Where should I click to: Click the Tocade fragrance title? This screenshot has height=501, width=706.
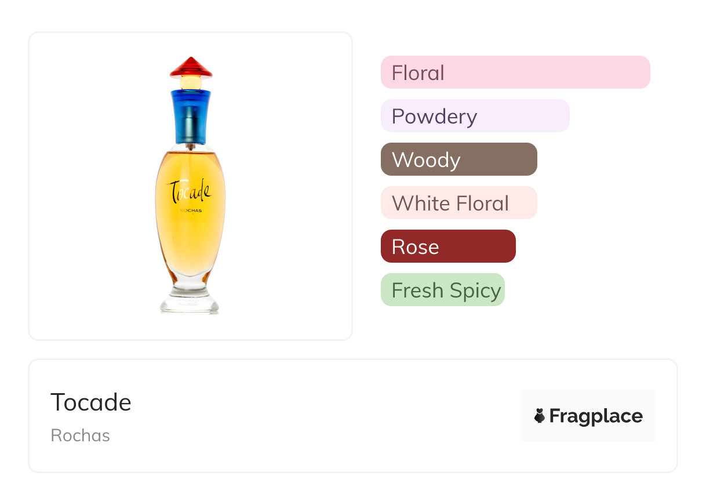pyautogui.click(x=91, y=402)
